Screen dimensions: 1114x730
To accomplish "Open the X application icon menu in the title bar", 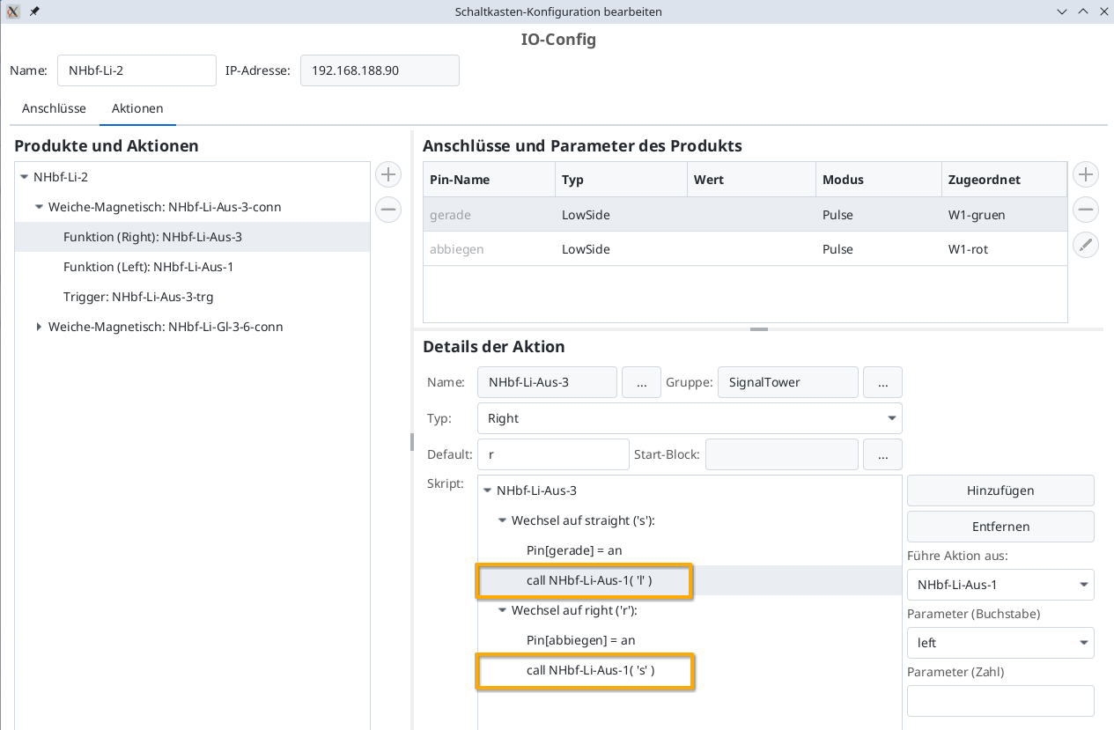I will click(x=13, y=11).
